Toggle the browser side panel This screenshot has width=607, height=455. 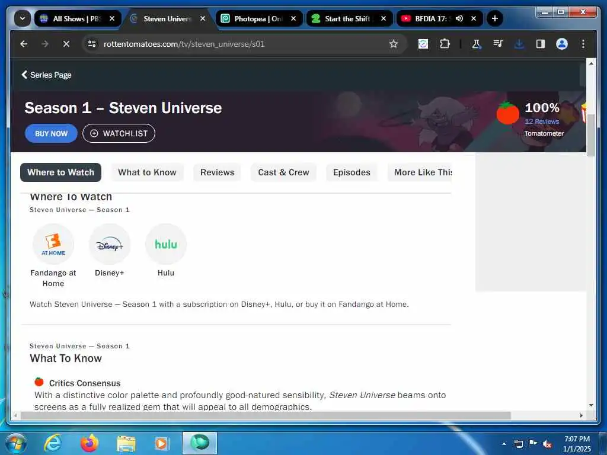pos(541,44)
